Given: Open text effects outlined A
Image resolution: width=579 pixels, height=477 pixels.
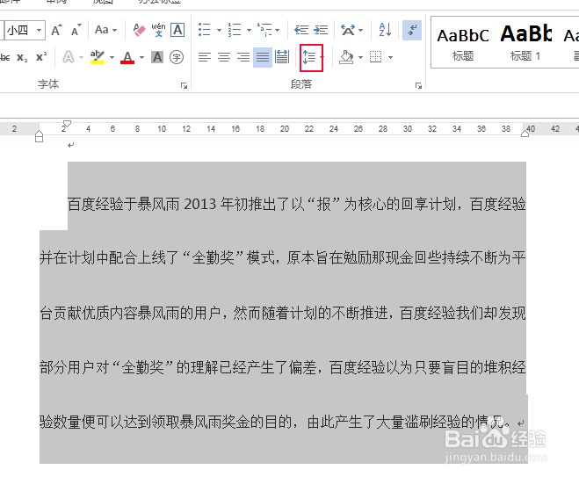Looking at the screenshot, I should point(69,57).
